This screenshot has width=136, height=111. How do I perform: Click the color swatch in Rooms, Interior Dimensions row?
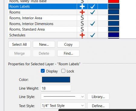[x=114, y=23]
